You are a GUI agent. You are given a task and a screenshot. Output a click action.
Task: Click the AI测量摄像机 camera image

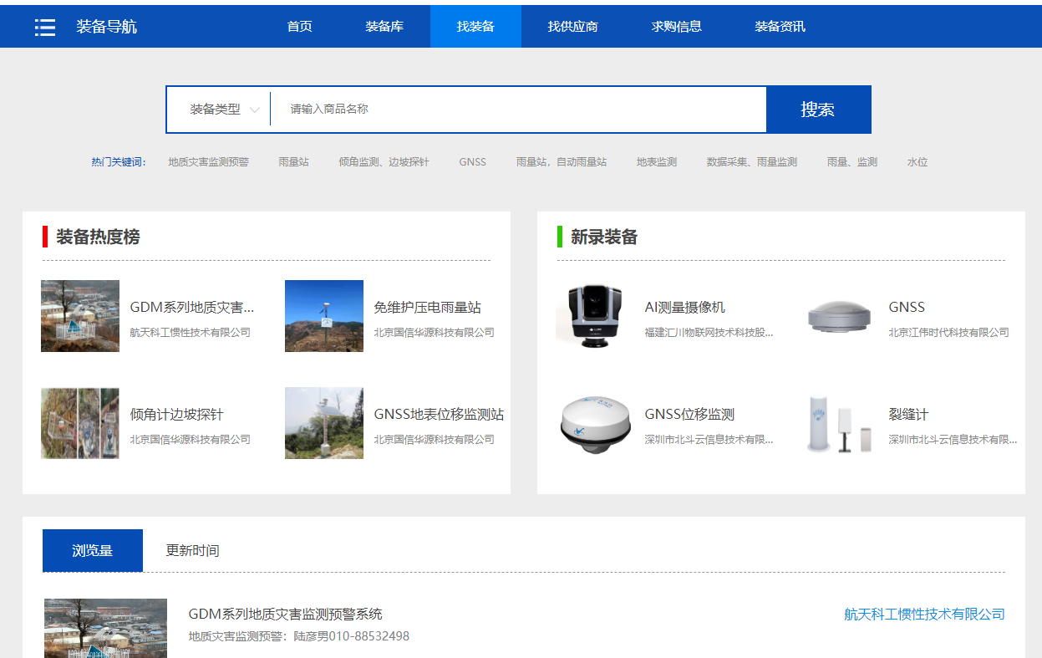595,315
